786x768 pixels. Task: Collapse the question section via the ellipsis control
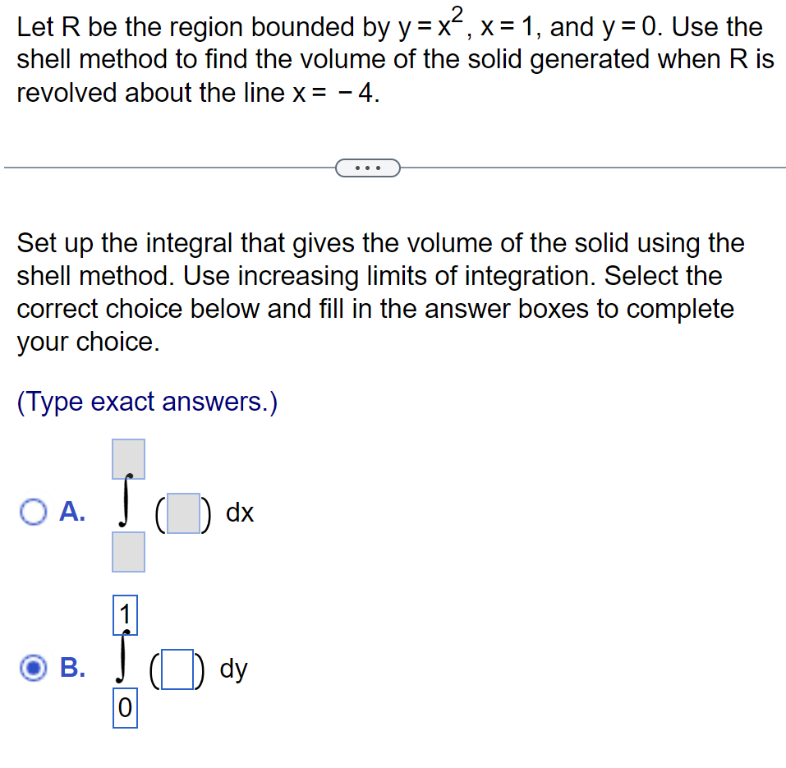click(367, 168)
